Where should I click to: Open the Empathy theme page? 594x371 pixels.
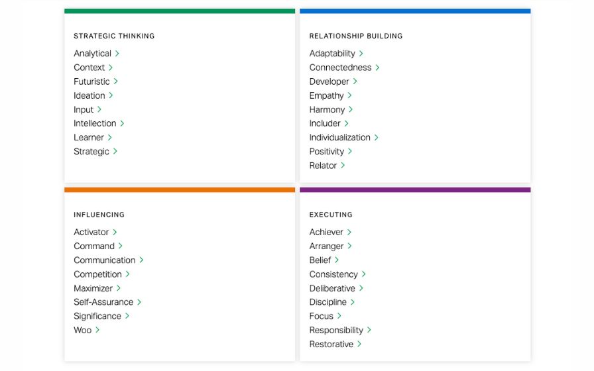[x=326, y=95]
